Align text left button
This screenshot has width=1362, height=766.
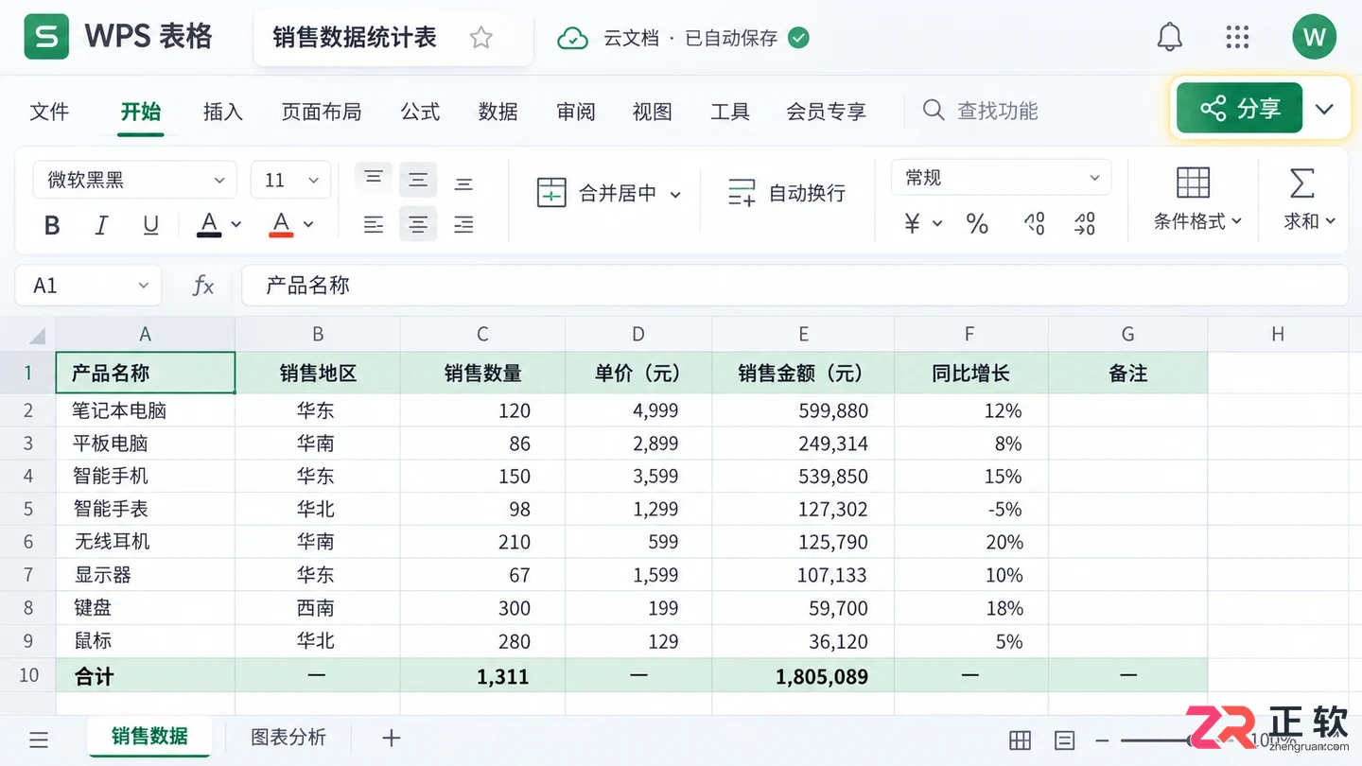(374, 224)
